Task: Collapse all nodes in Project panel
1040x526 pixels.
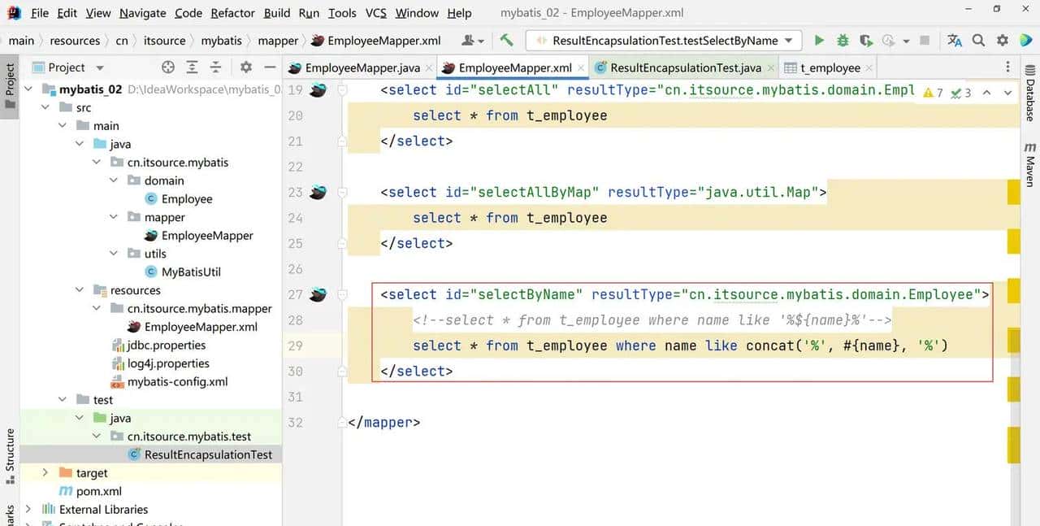Action: (215, 67)
